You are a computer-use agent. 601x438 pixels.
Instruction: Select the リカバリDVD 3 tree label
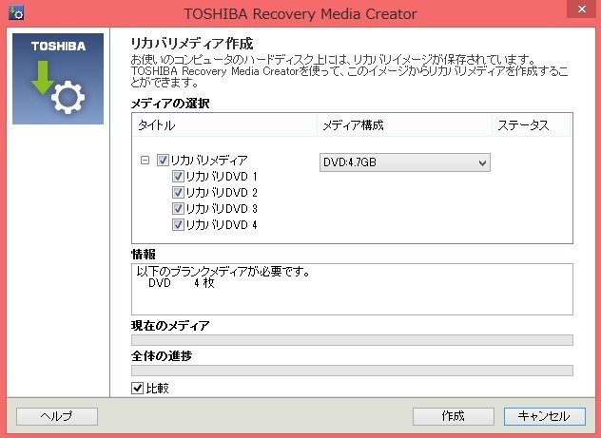(x=222, y=209)
